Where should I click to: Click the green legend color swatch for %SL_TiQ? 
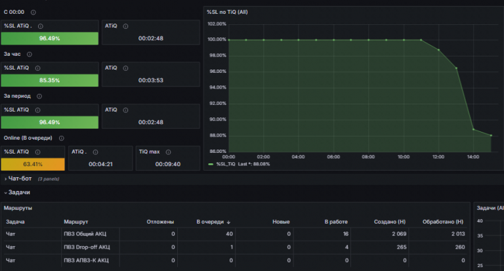tap(211, 164)
